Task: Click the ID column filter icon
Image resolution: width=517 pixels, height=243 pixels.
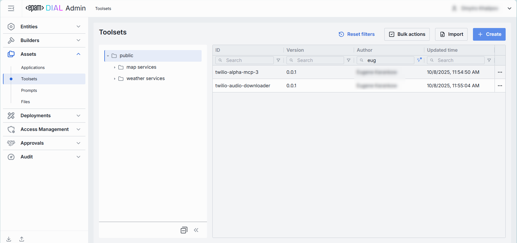Action: pos(278,60)
